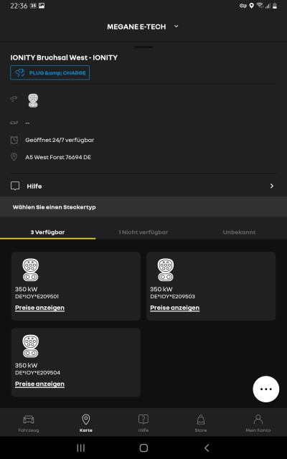Open Mein Konto in bottom navigation

point(258,423)
